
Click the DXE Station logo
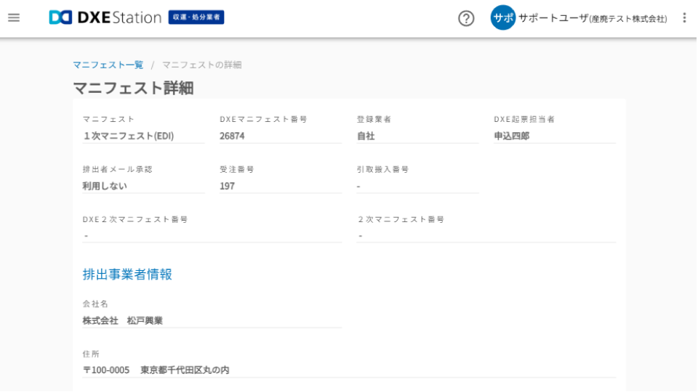point(105,17)
